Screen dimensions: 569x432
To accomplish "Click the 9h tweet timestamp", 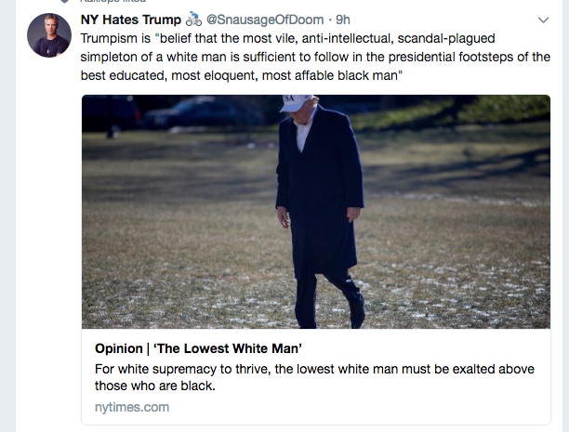I will 343,20.
